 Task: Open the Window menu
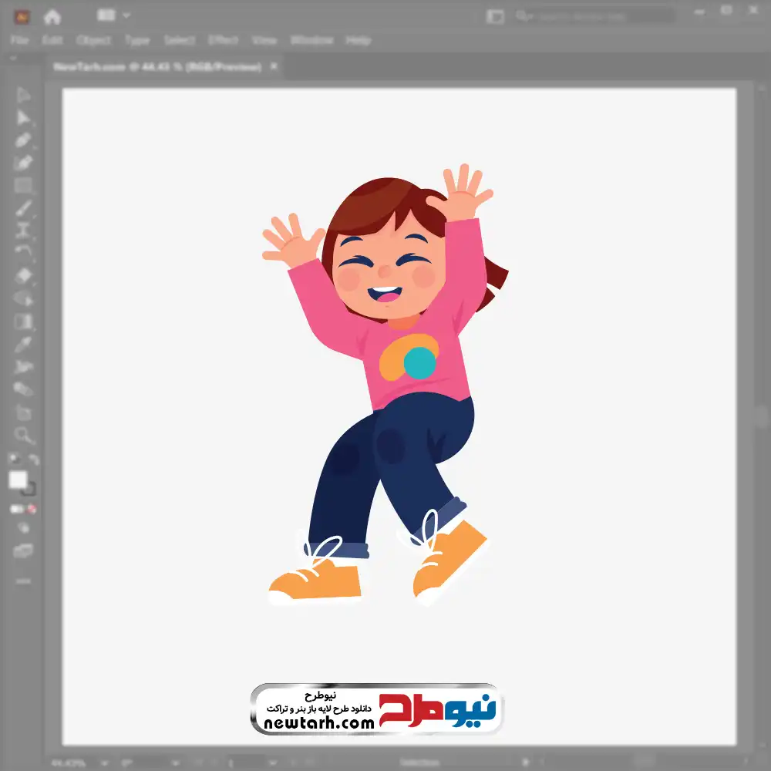point(311,40)
